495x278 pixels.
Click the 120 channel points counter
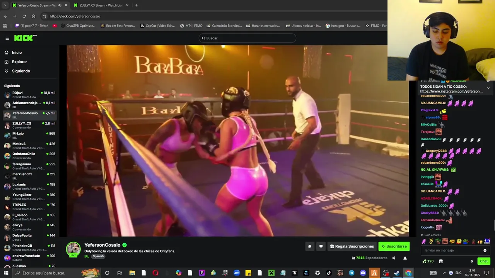[428, 261]
